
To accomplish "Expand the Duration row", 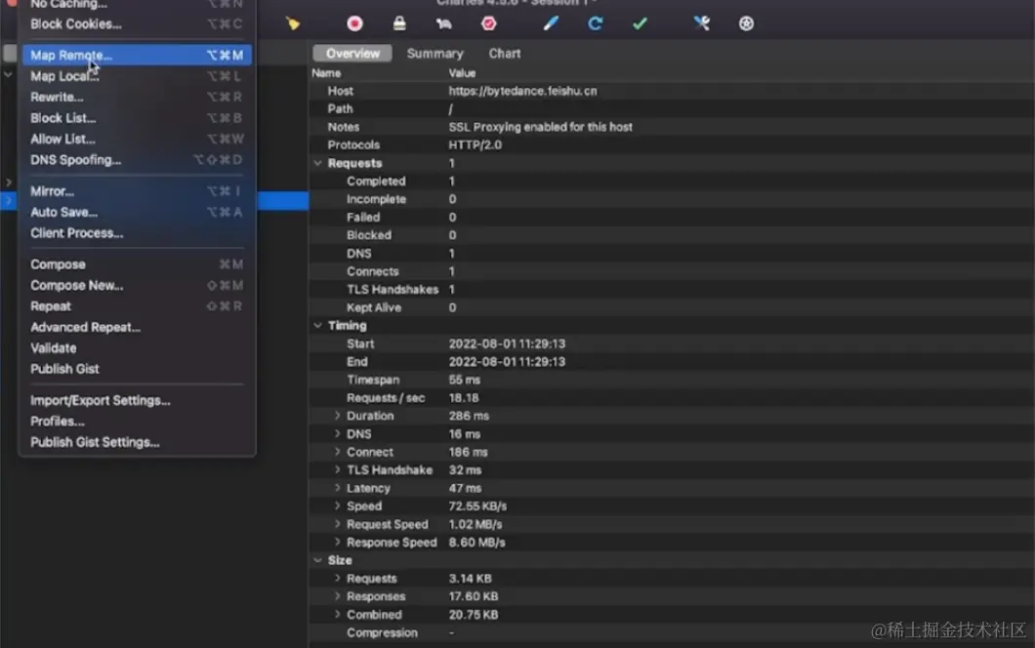I will point(337,416).
